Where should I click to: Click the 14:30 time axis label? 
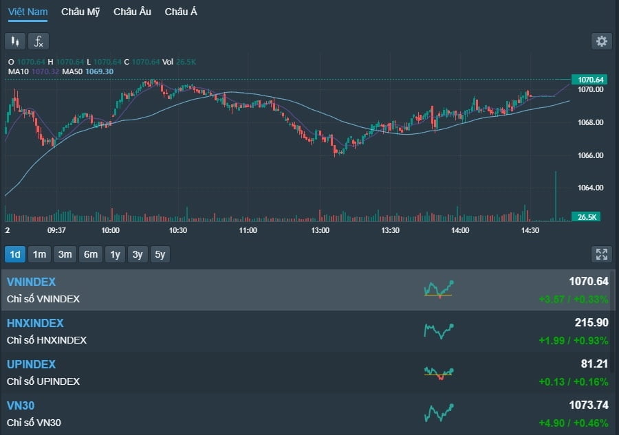530,230
